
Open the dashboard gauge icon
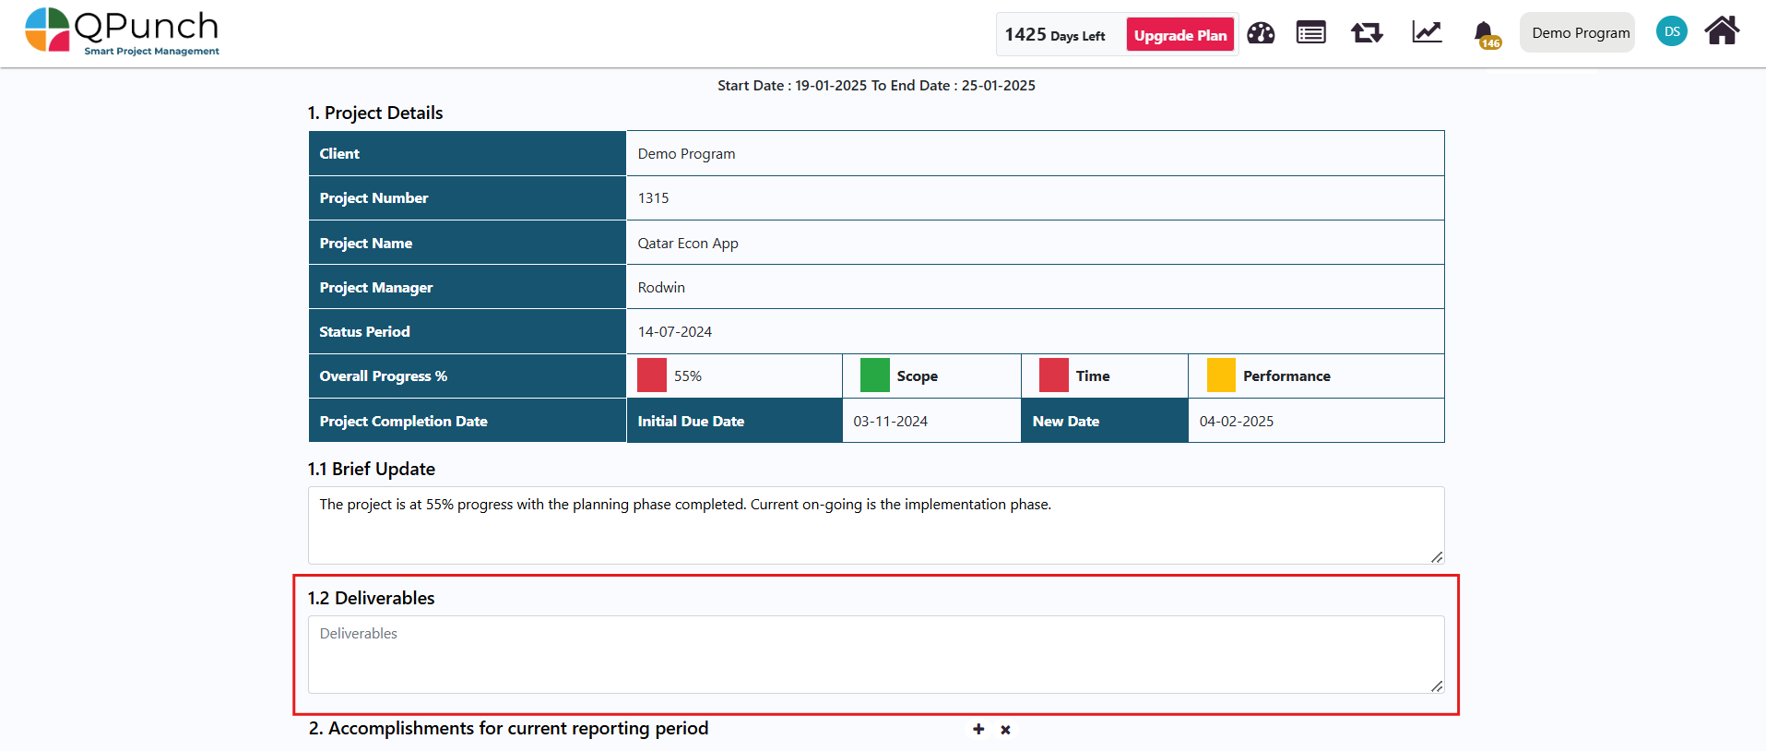(1260, 33)
